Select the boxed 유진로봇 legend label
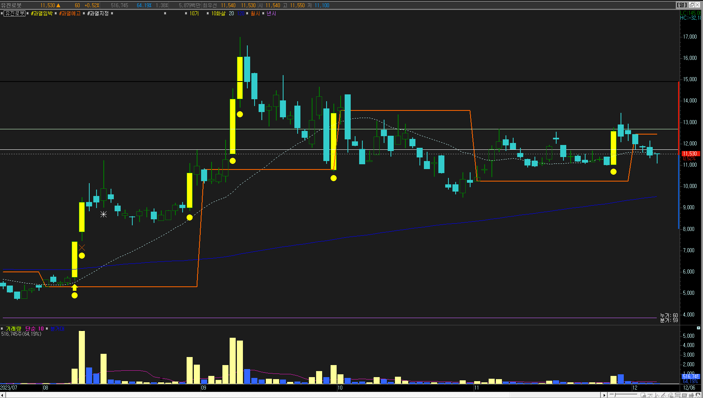This screenshot has height=398, width=703. point(15,13)
